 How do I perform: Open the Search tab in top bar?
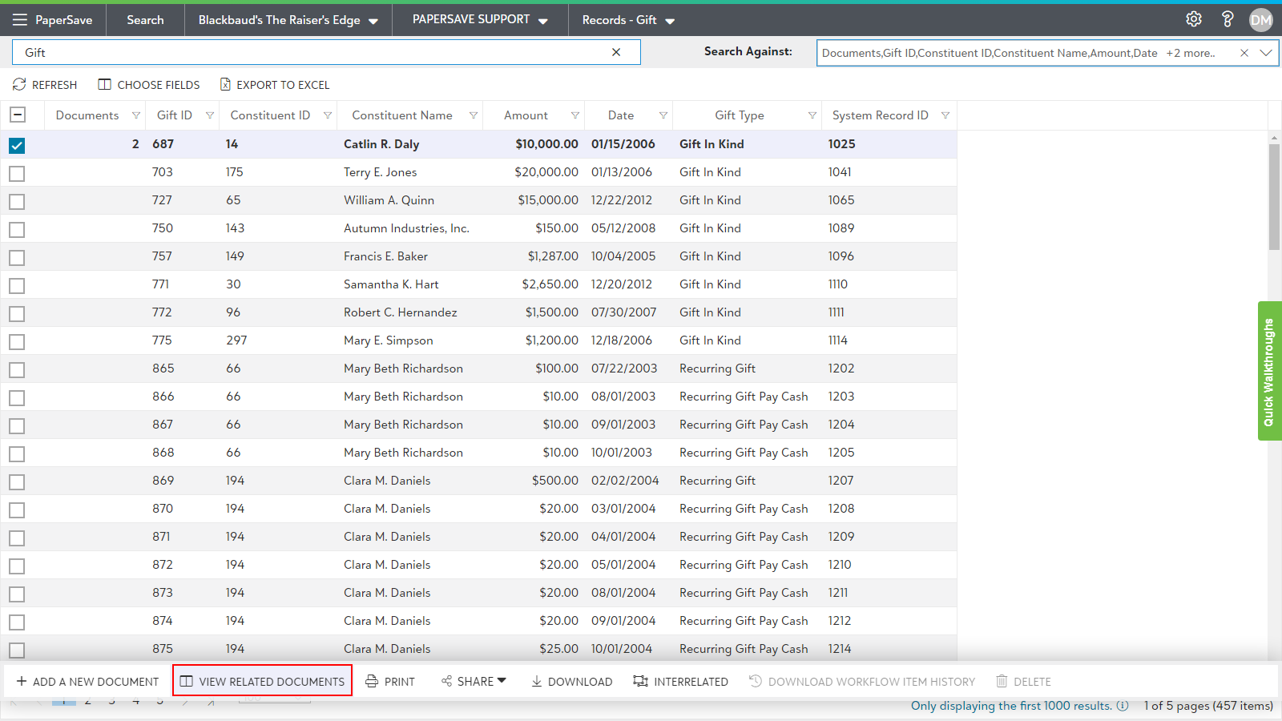145,20
